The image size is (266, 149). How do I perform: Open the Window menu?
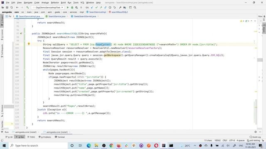point(90,2)
